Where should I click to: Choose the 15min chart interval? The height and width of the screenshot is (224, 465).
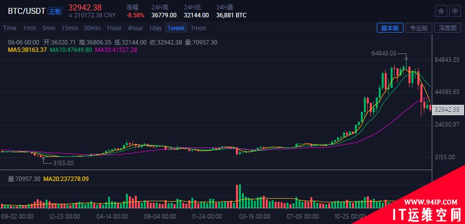[x=69, y=28]
